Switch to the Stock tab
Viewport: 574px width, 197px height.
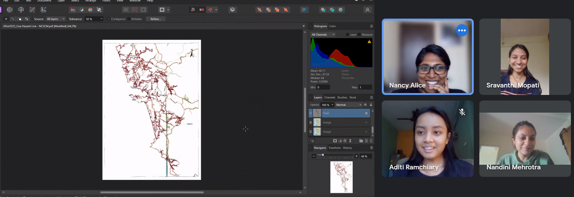(353, 97)
